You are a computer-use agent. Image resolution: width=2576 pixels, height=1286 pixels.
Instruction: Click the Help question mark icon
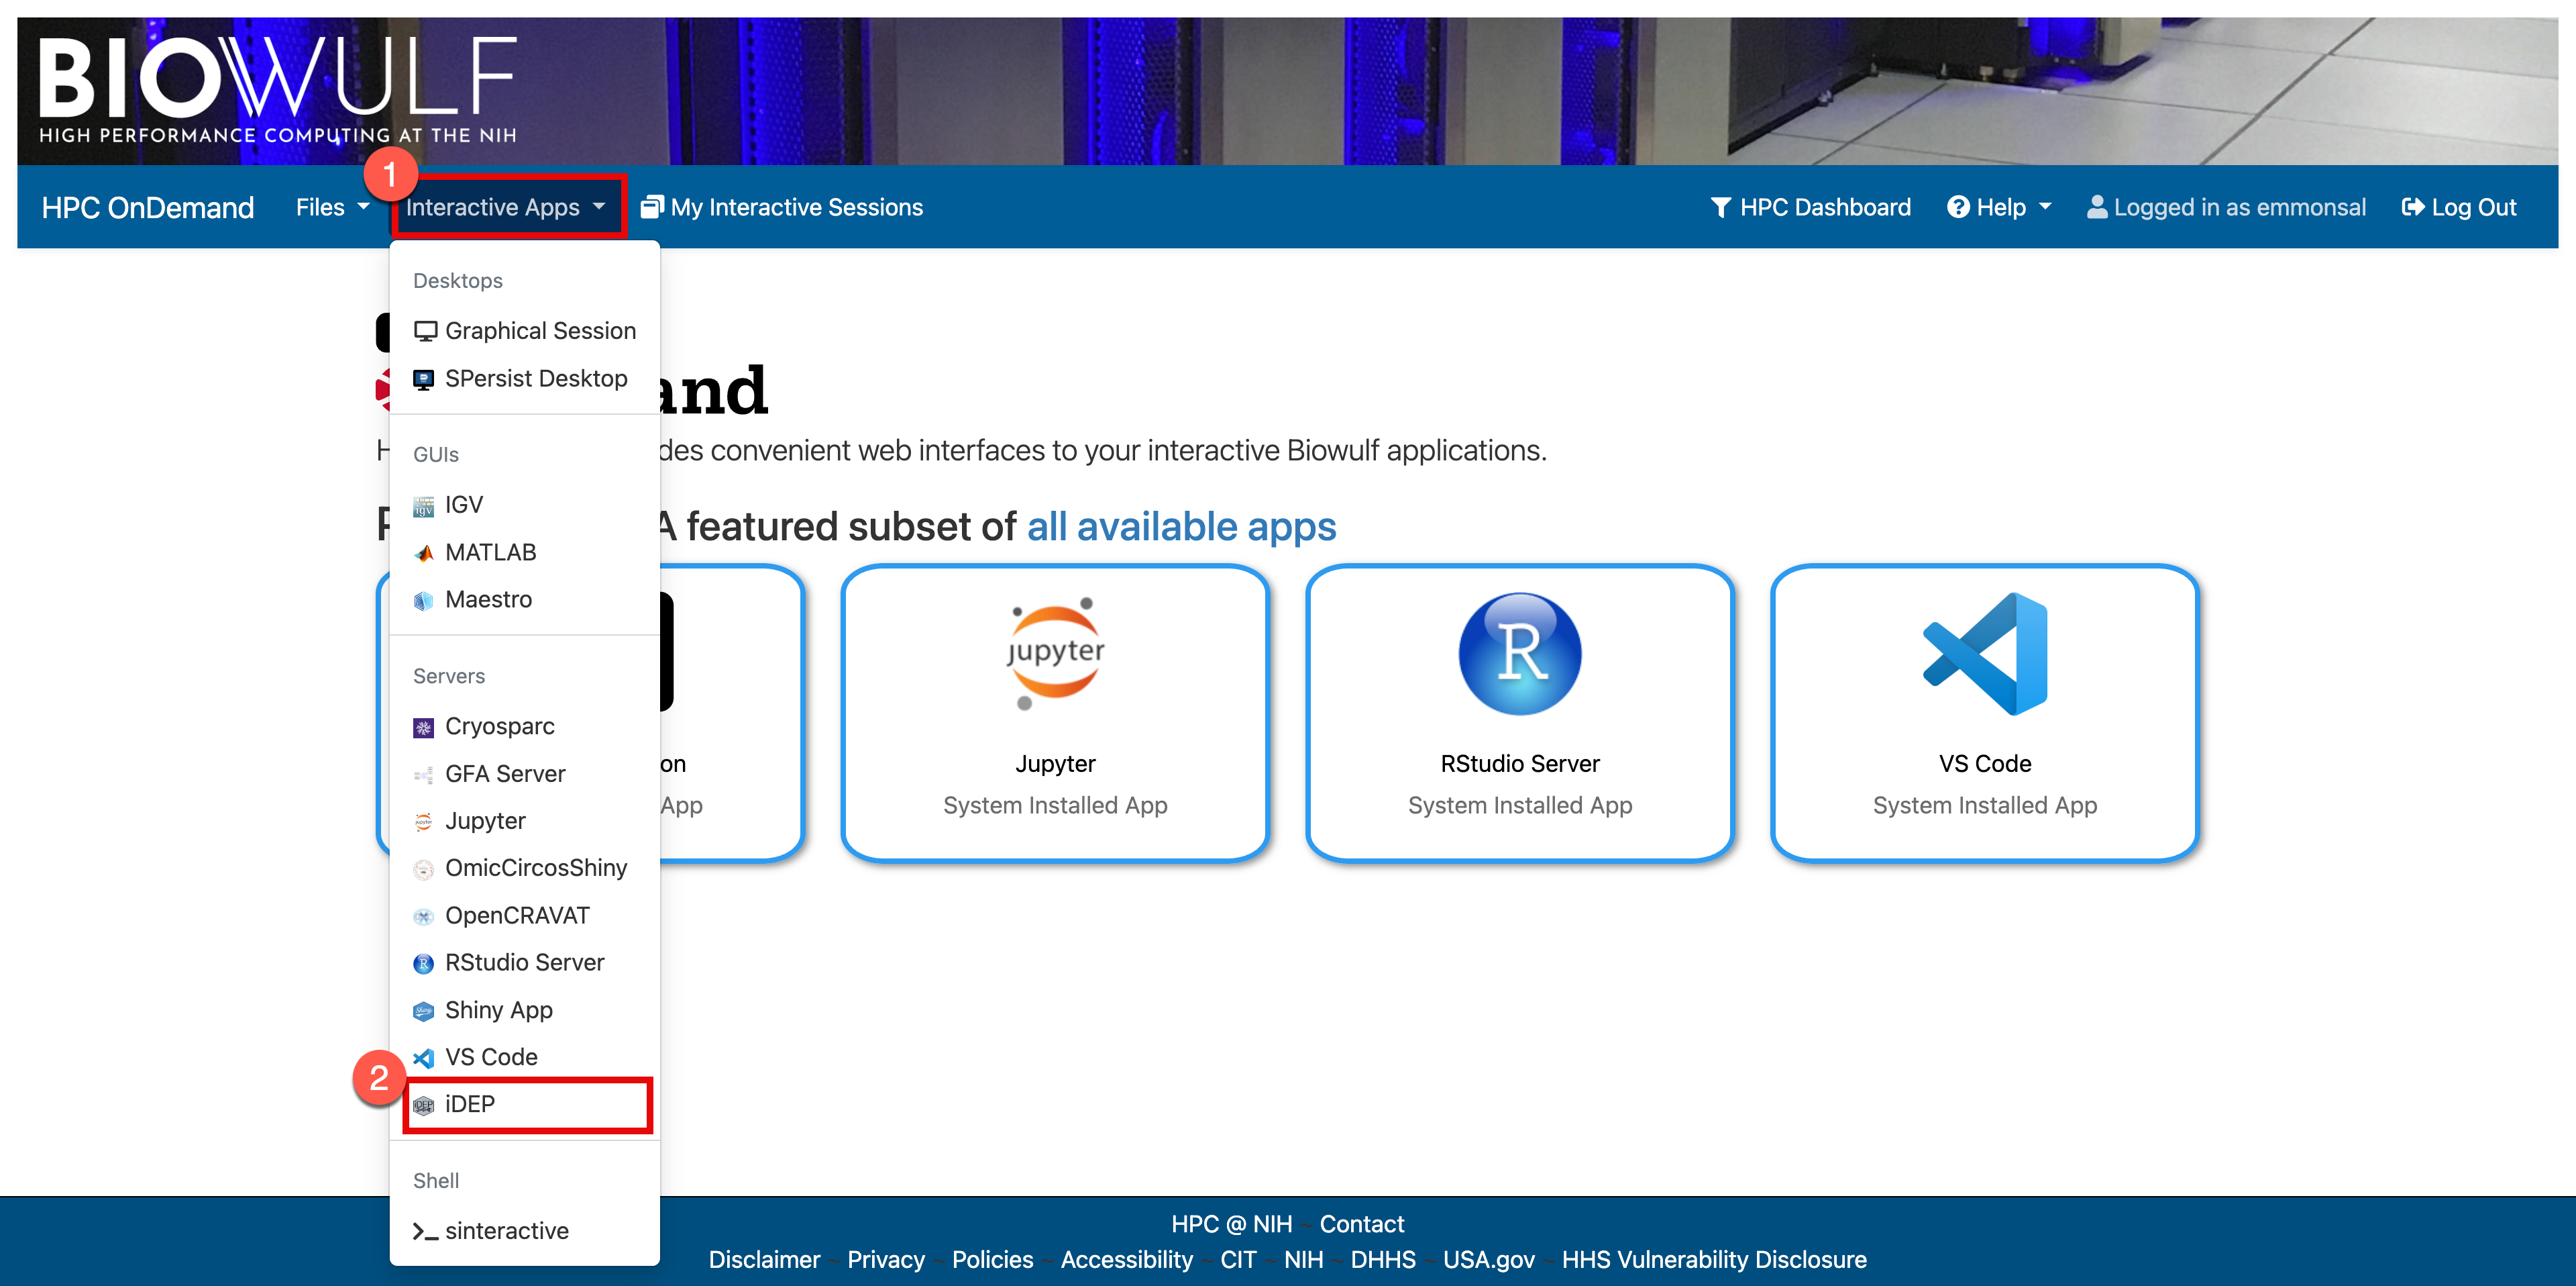(x=1958, y=207)
